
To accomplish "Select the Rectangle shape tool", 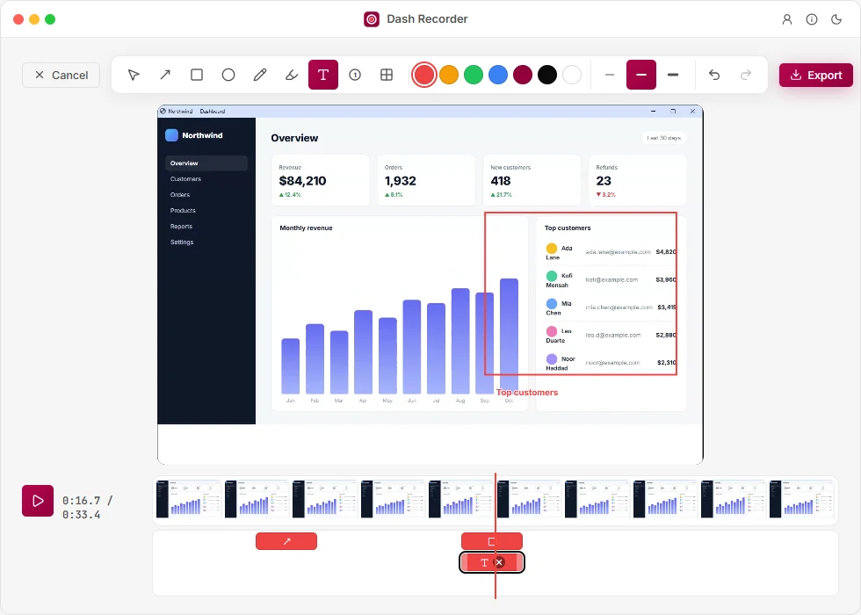I will click(x=197, y=75).
